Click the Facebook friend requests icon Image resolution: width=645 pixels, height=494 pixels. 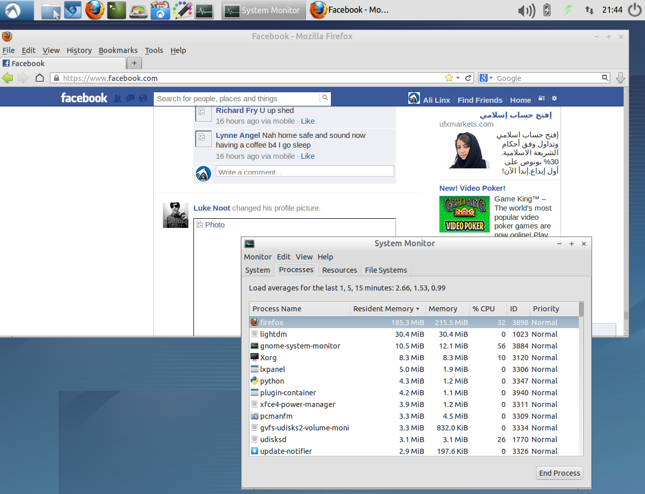[118, 98]
